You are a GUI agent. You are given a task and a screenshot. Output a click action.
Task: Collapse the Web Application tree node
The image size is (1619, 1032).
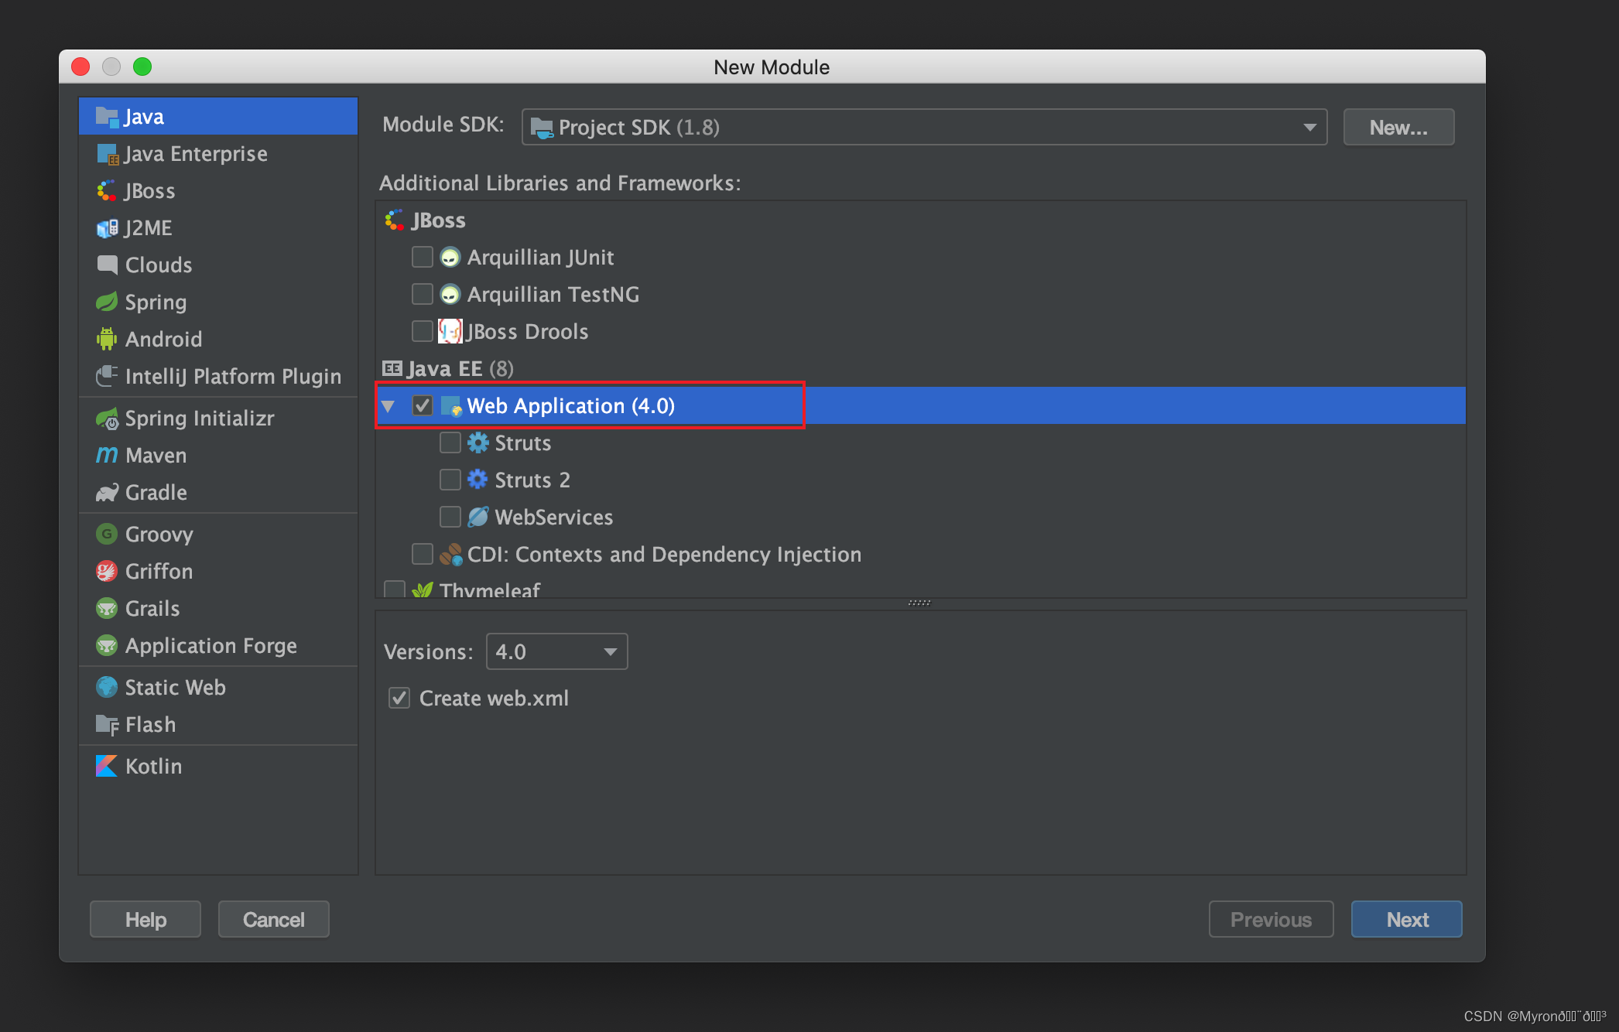tap(388, 405)
